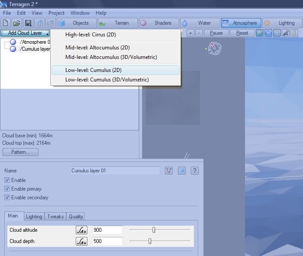Click the Name field with Cumulus layer 01
303x256 pixels.
115,171
